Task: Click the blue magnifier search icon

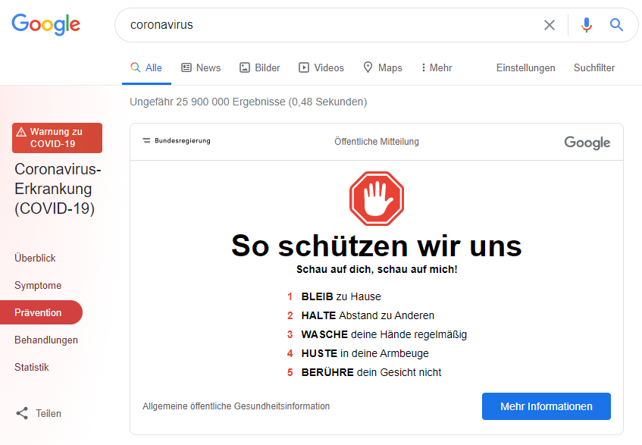Action: point(617,25)
